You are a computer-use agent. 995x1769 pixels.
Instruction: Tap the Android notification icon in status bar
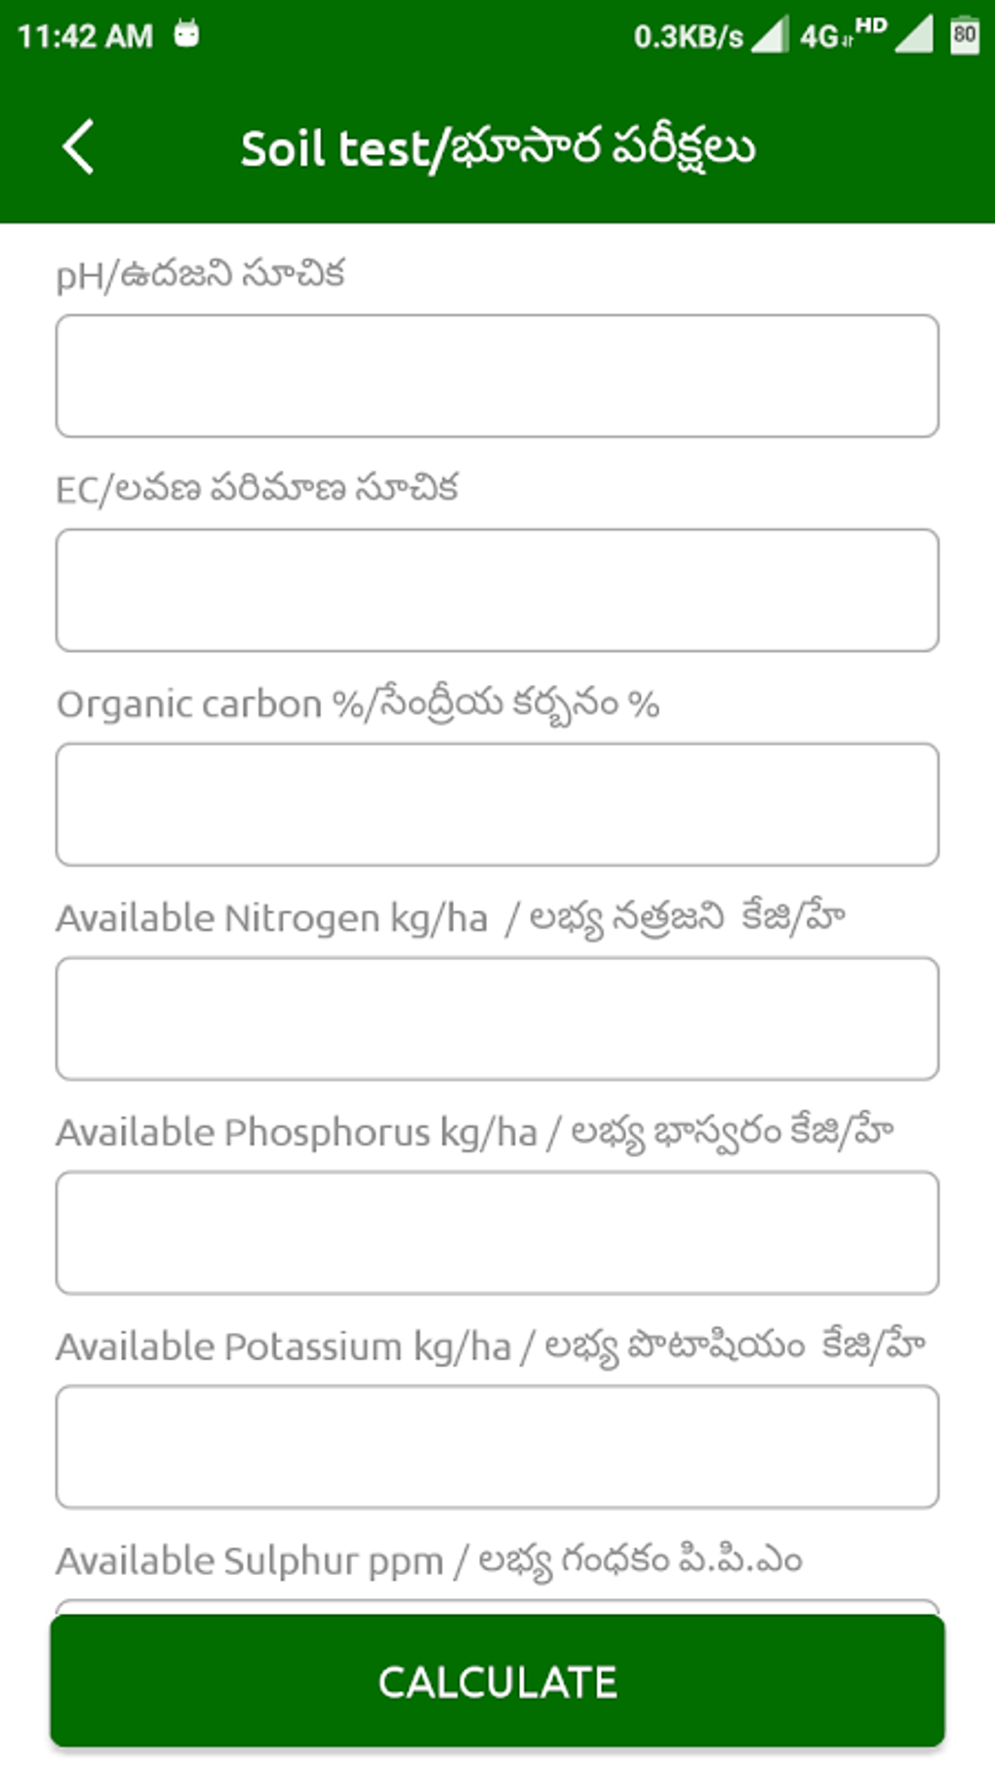click(185, 35)
